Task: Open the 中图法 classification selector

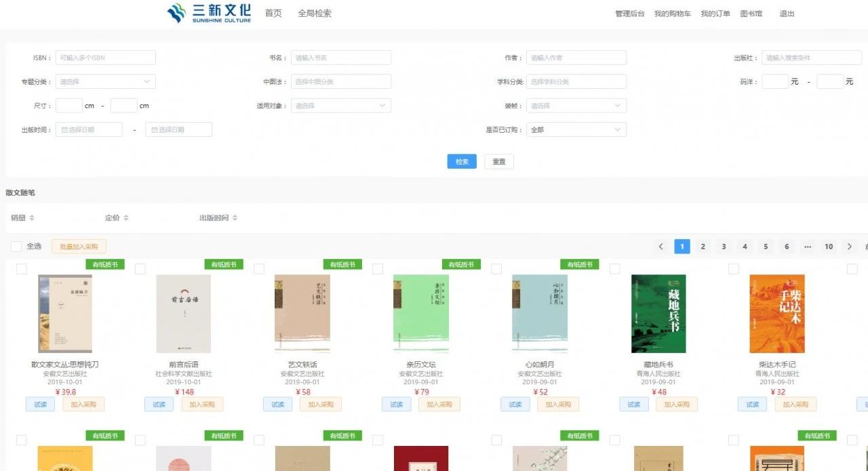Action: [x=341, y=81]
